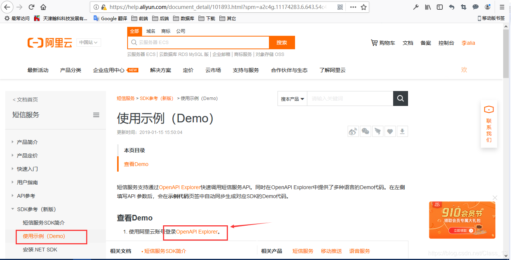Click the crop screenshot toolbar icon
This screenshot has width=511, height=260.
click(x=464, y=7)
